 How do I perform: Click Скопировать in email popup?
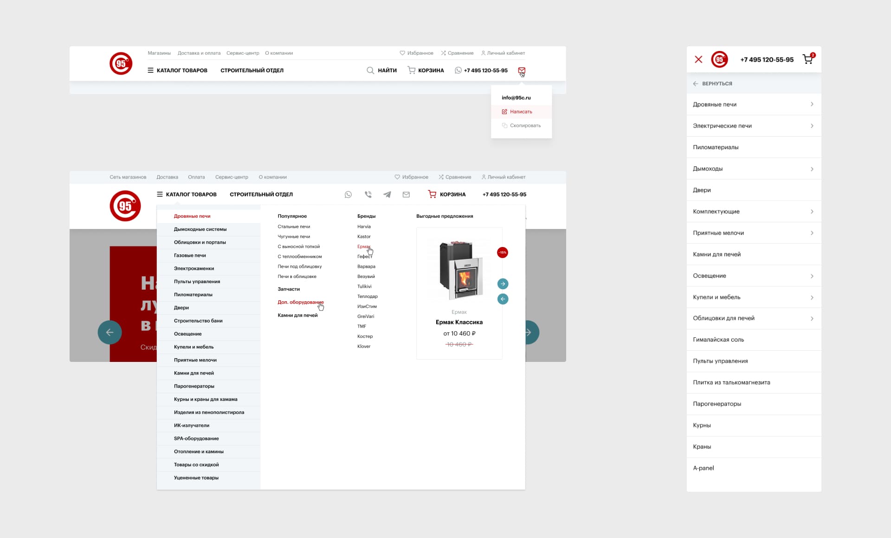pos(525,126)
